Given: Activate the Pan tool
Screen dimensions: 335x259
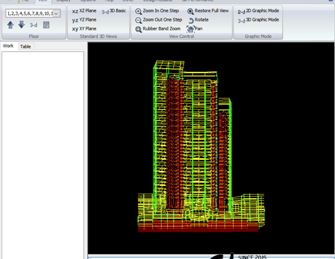Looking at the screenshot, I should pos(195,28).
